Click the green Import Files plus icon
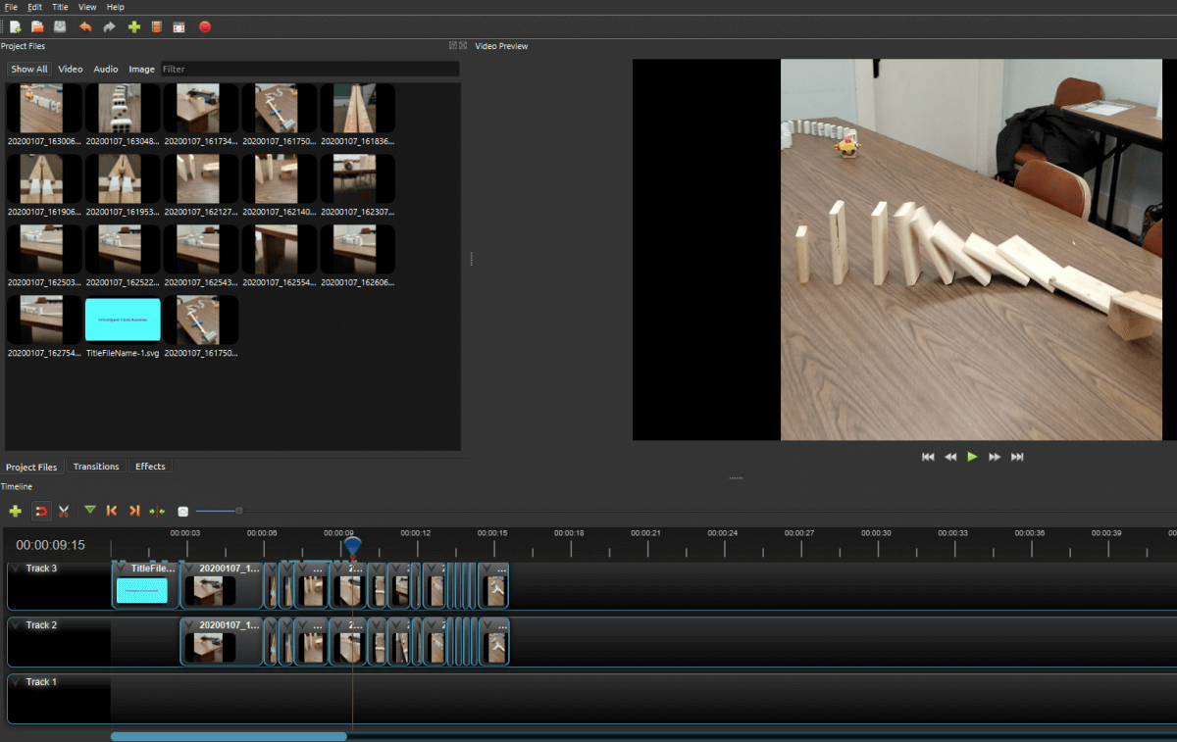1177x742 pixels. [x=134, y=27]
